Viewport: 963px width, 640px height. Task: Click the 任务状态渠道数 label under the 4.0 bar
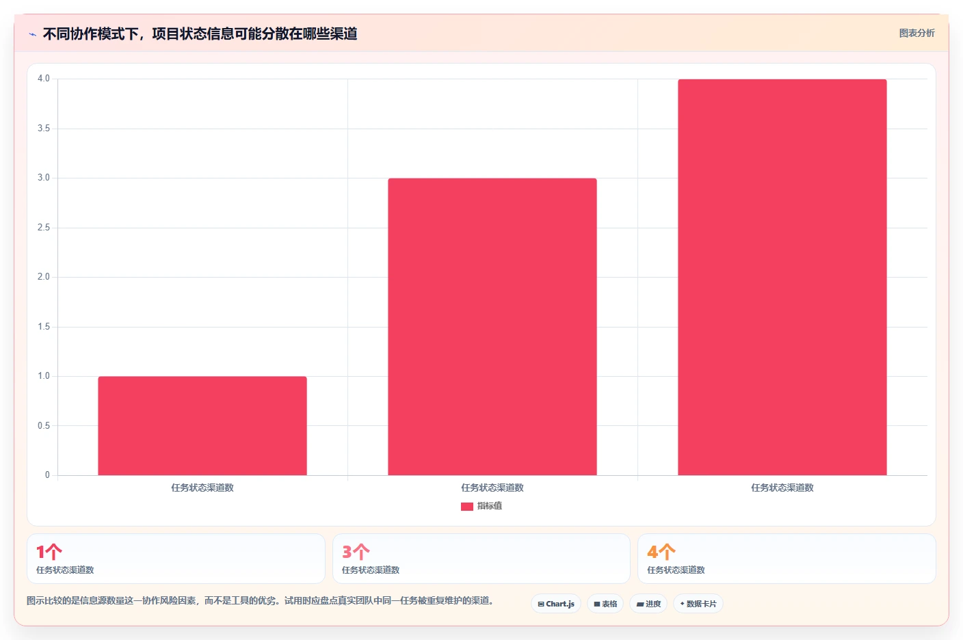pyautogui.click(x=782, y=488)
